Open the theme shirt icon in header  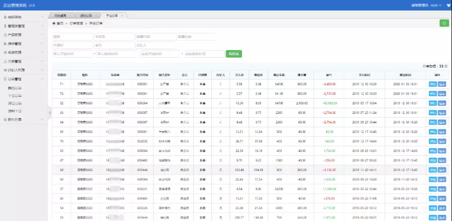coord(448,6)
